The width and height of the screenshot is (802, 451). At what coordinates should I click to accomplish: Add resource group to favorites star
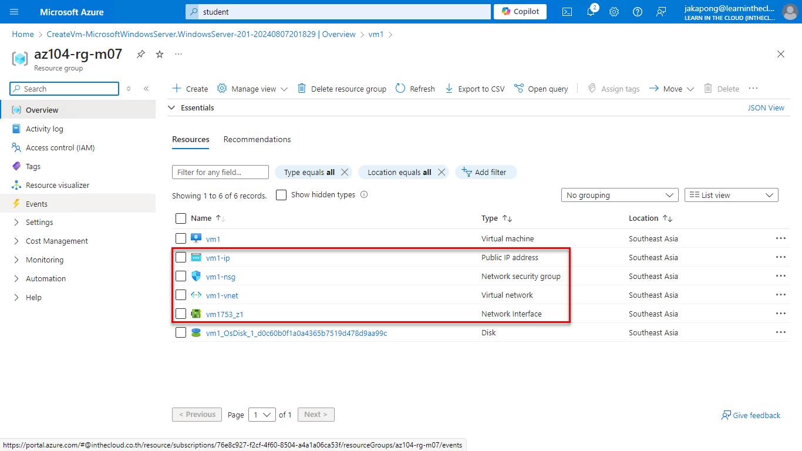pyautogui.click(x=160, y=54)
